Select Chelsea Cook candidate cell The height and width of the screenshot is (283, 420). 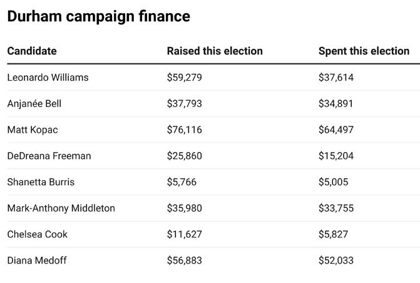(37, 234)
